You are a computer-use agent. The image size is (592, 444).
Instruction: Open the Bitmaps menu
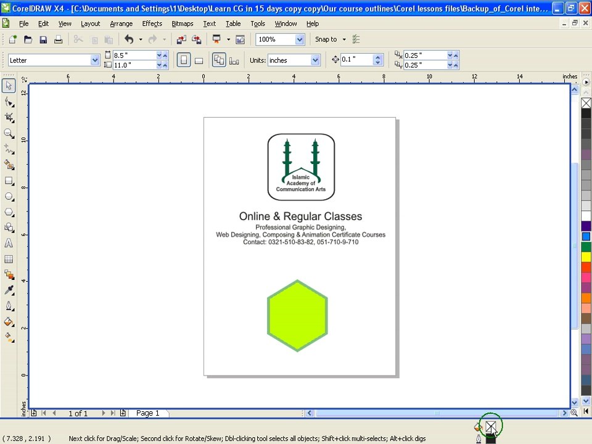point(183,23)
